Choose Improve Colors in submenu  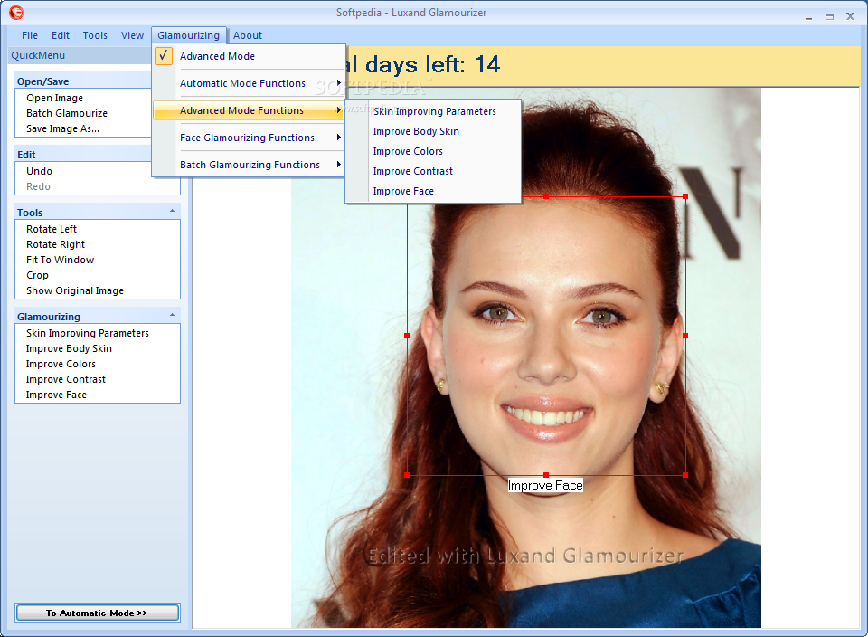(x=408, y=151)
